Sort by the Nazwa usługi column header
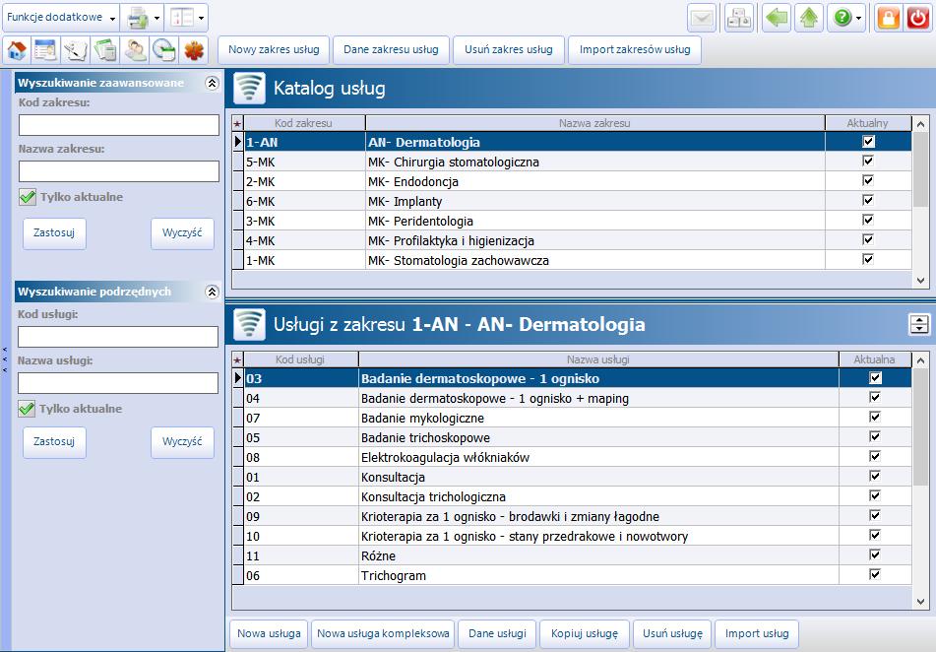The width and height of the screenshot is (936, 652). [598, 359]
